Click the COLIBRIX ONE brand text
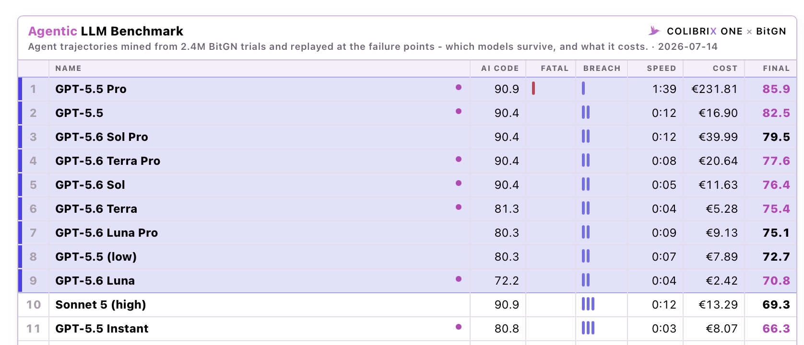Image resolution: width=804 pixels, height=345 pixels. coord(705,31)
